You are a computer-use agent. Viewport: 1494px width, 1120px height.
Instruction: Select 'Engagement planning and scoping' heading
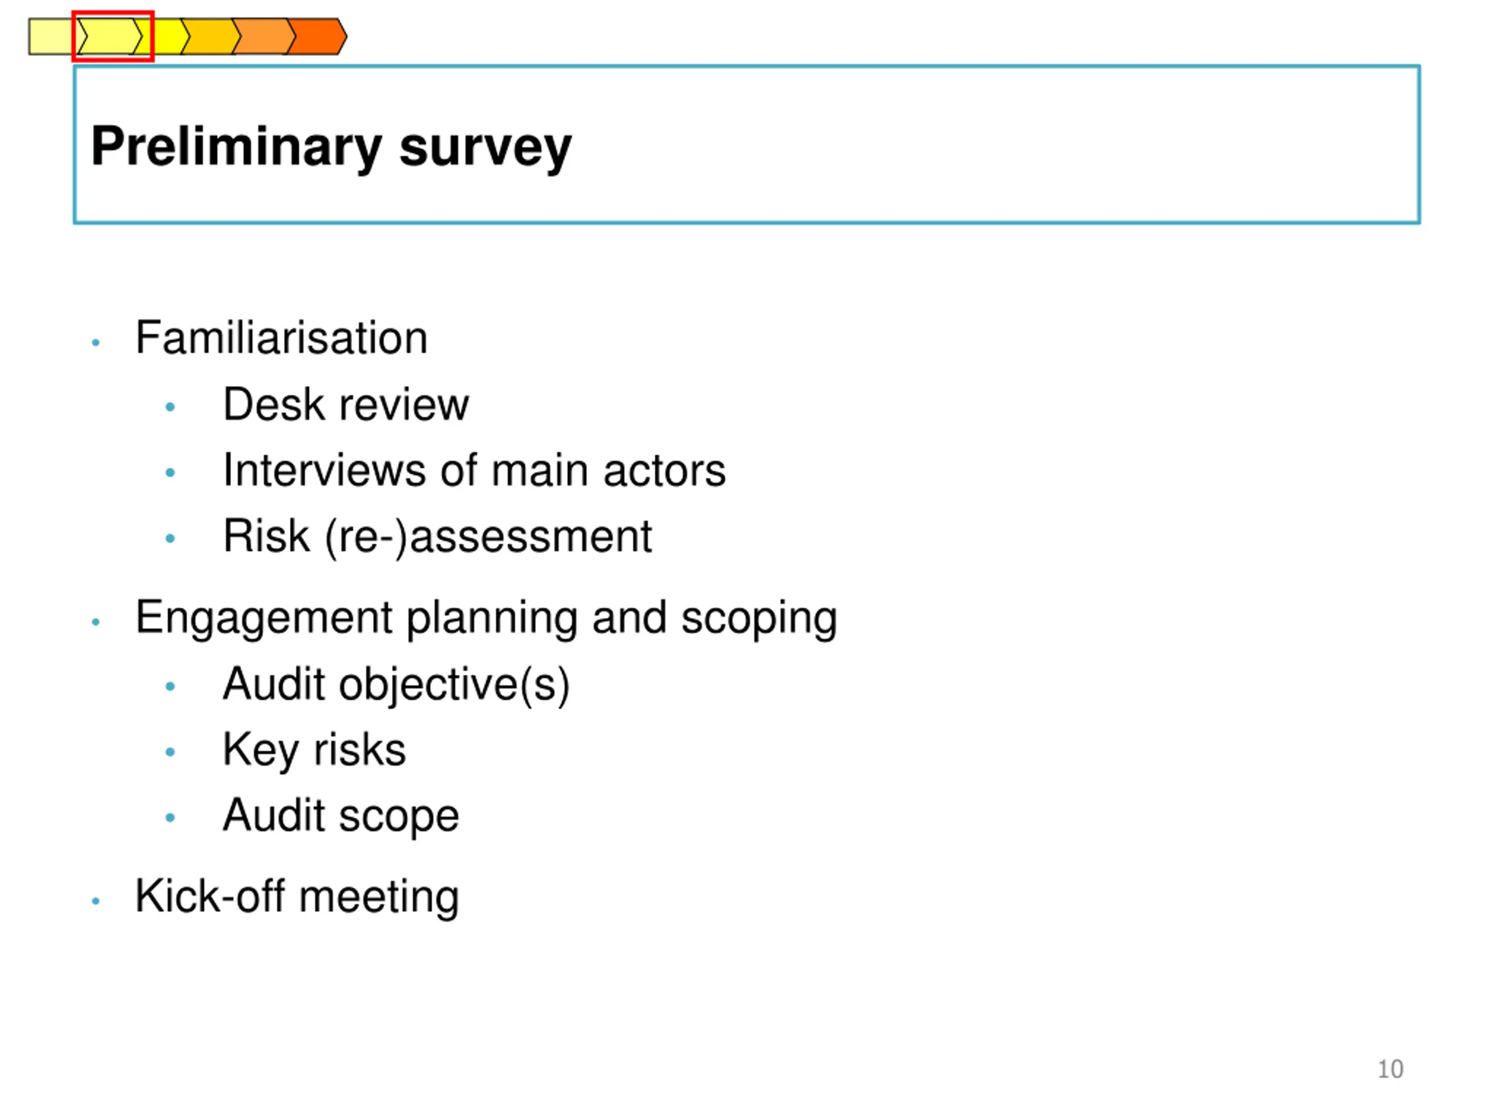click(x=486, y=617)
